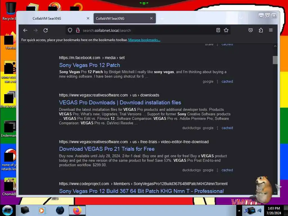Open the tracking protection shield icon

(x=70, y=30)
